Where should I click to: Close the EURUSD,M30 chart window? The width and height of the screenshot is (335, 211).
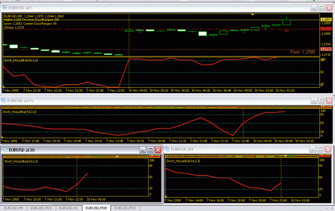pyautogui.click(x=158, y=150)
